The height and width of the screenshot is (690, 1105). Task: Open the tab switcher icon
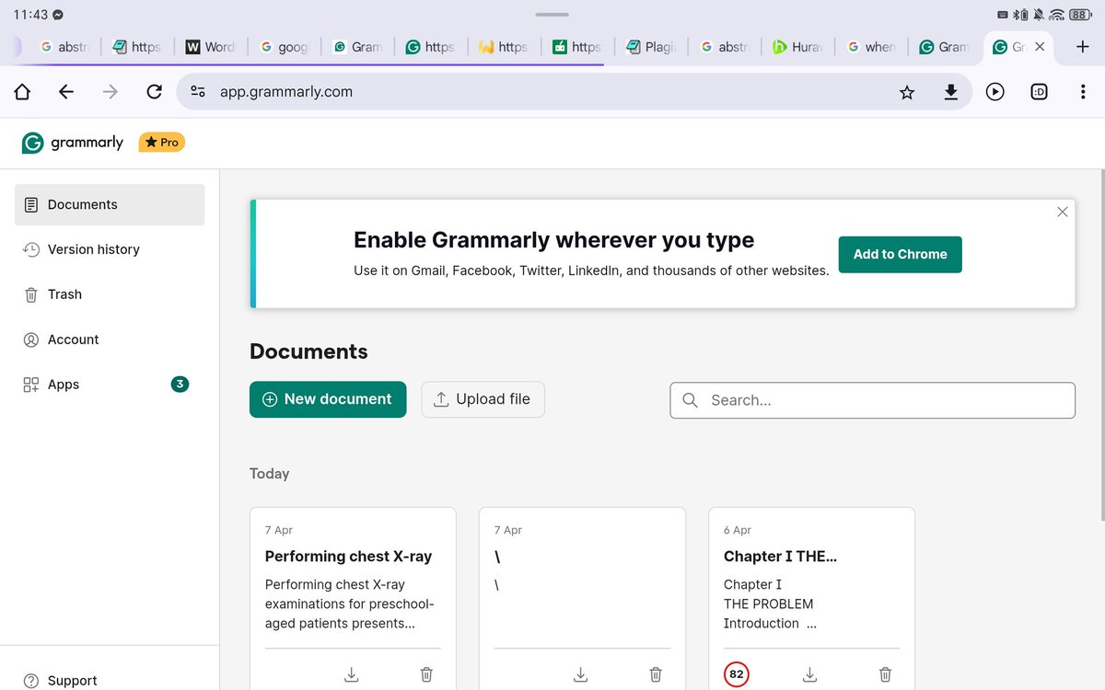click(1039, 92)
